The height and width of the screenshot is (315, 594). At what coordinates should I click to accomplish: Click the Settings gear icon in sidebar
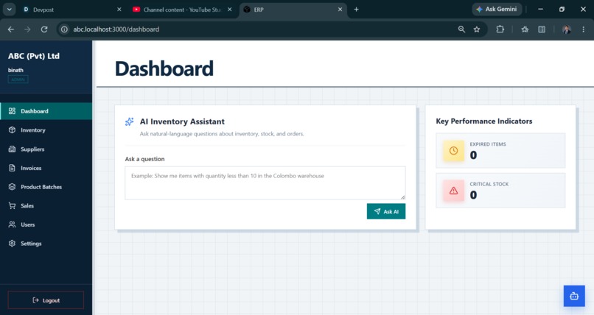tap(12, 244)
